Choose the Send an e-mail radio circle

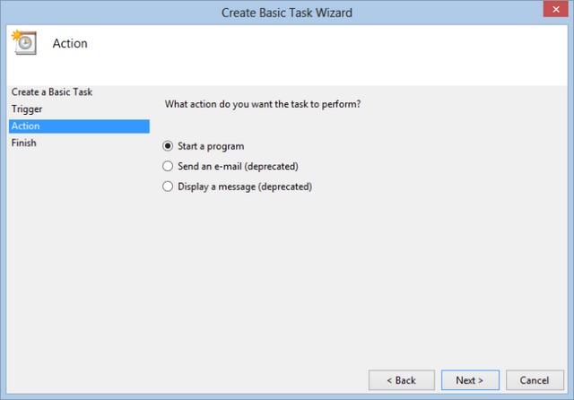[168, 166]
